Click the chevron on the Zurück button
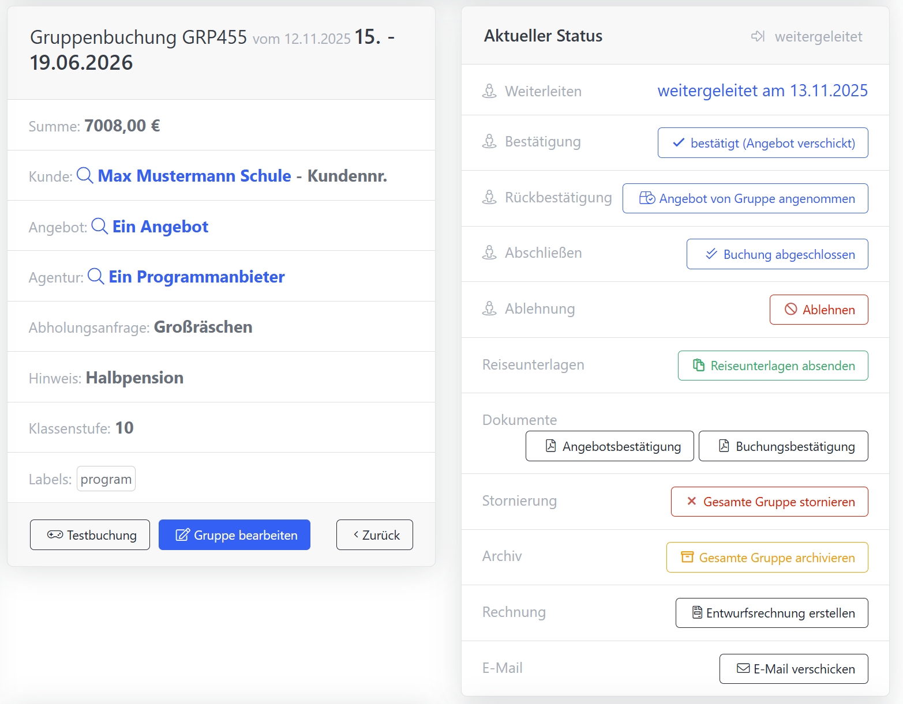Image resolution: width=903 pixels, height=704 pixels. tap(356, 534)
